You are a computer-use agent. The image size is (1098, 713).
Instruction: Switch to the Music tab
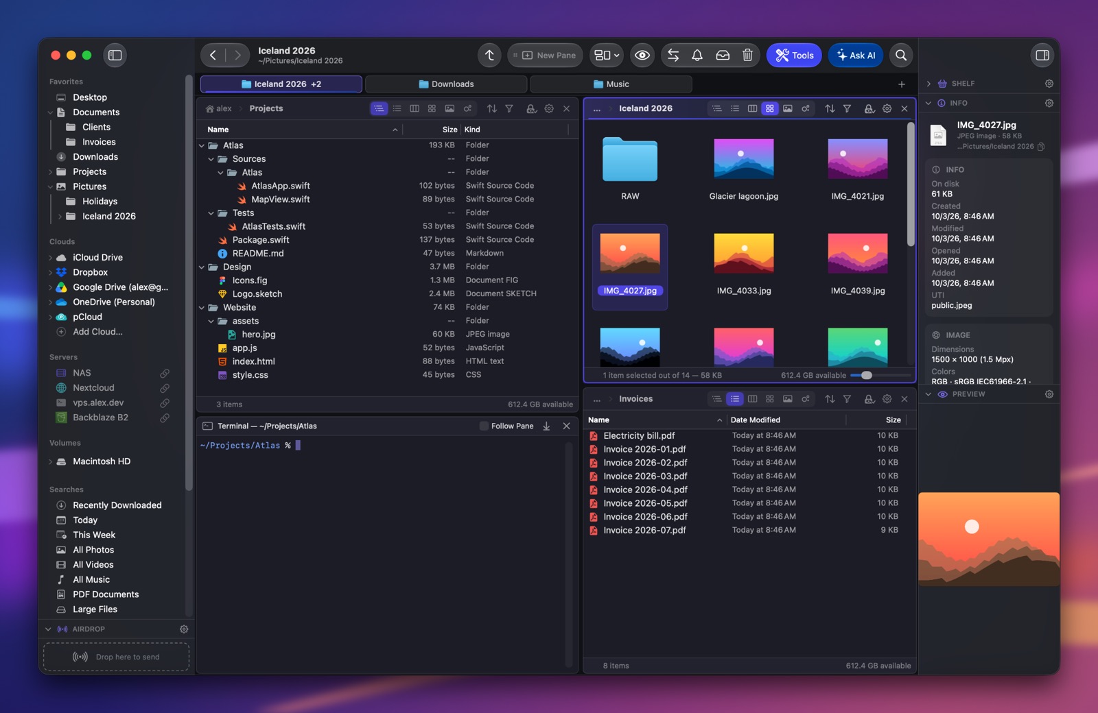coord(611,84)
